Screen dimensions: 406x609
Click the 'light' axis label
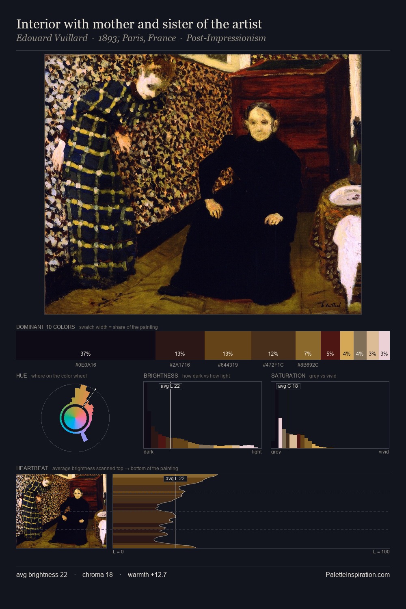[x=257, y=452]
